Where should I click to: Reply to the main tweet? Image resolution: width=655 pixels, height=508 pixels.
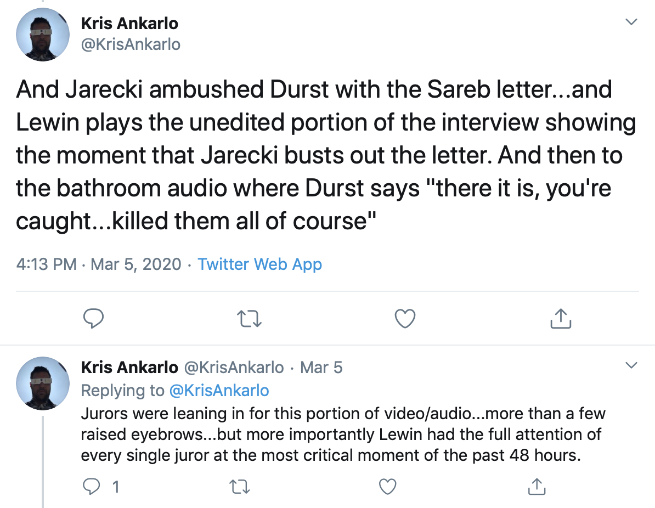[x=93, y=318]
